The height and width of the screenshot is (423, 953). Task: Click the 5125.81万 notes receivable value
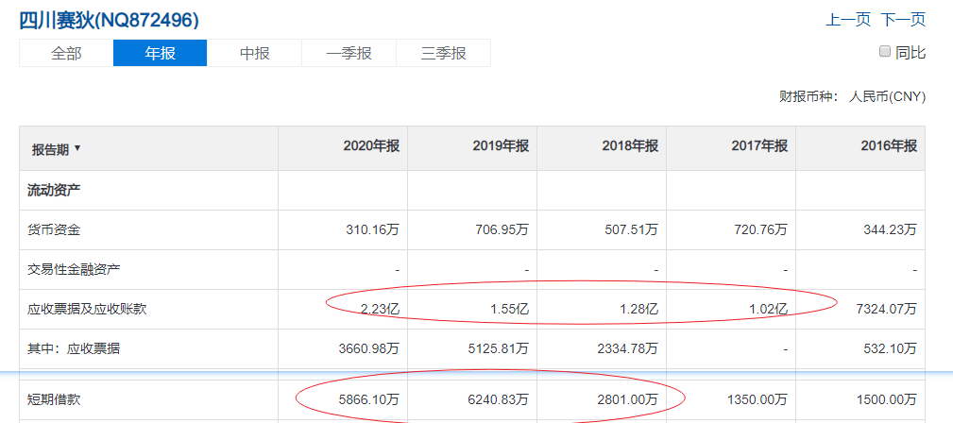coord(497,348)
